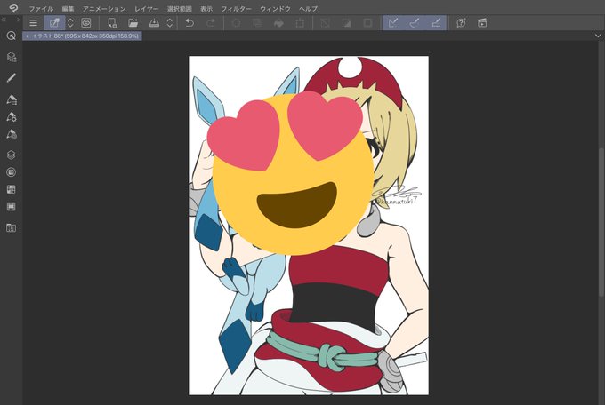Toggle the snap to special ruler button

(x=415, y=23)
